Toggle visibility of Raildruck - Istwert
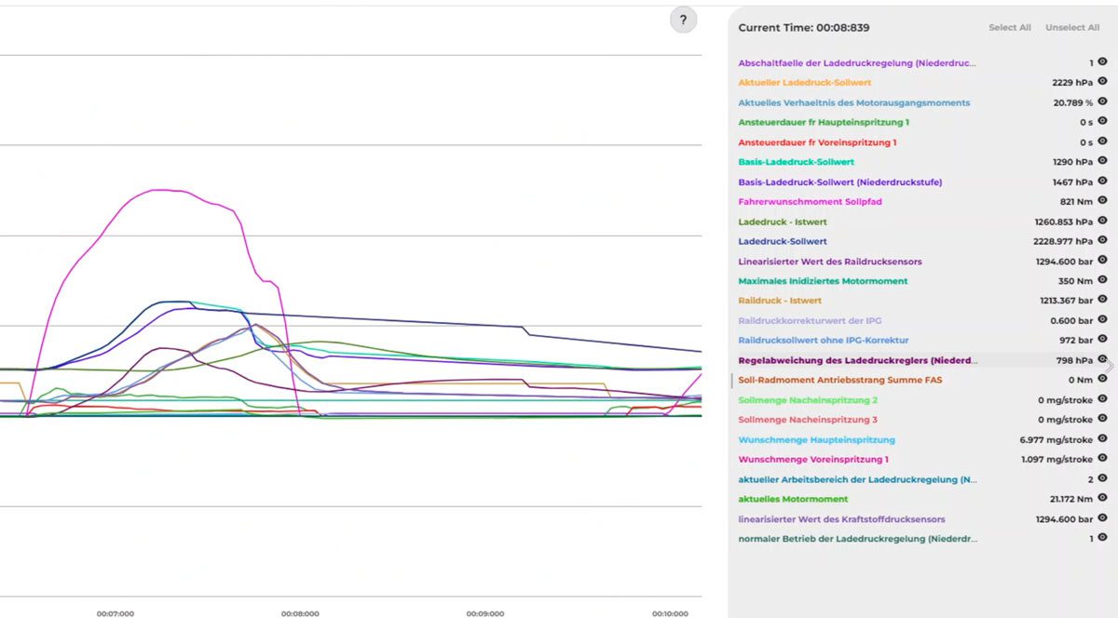This screenshot has width=1118, height=618. pyautogui.click(x=1102, y=301)
